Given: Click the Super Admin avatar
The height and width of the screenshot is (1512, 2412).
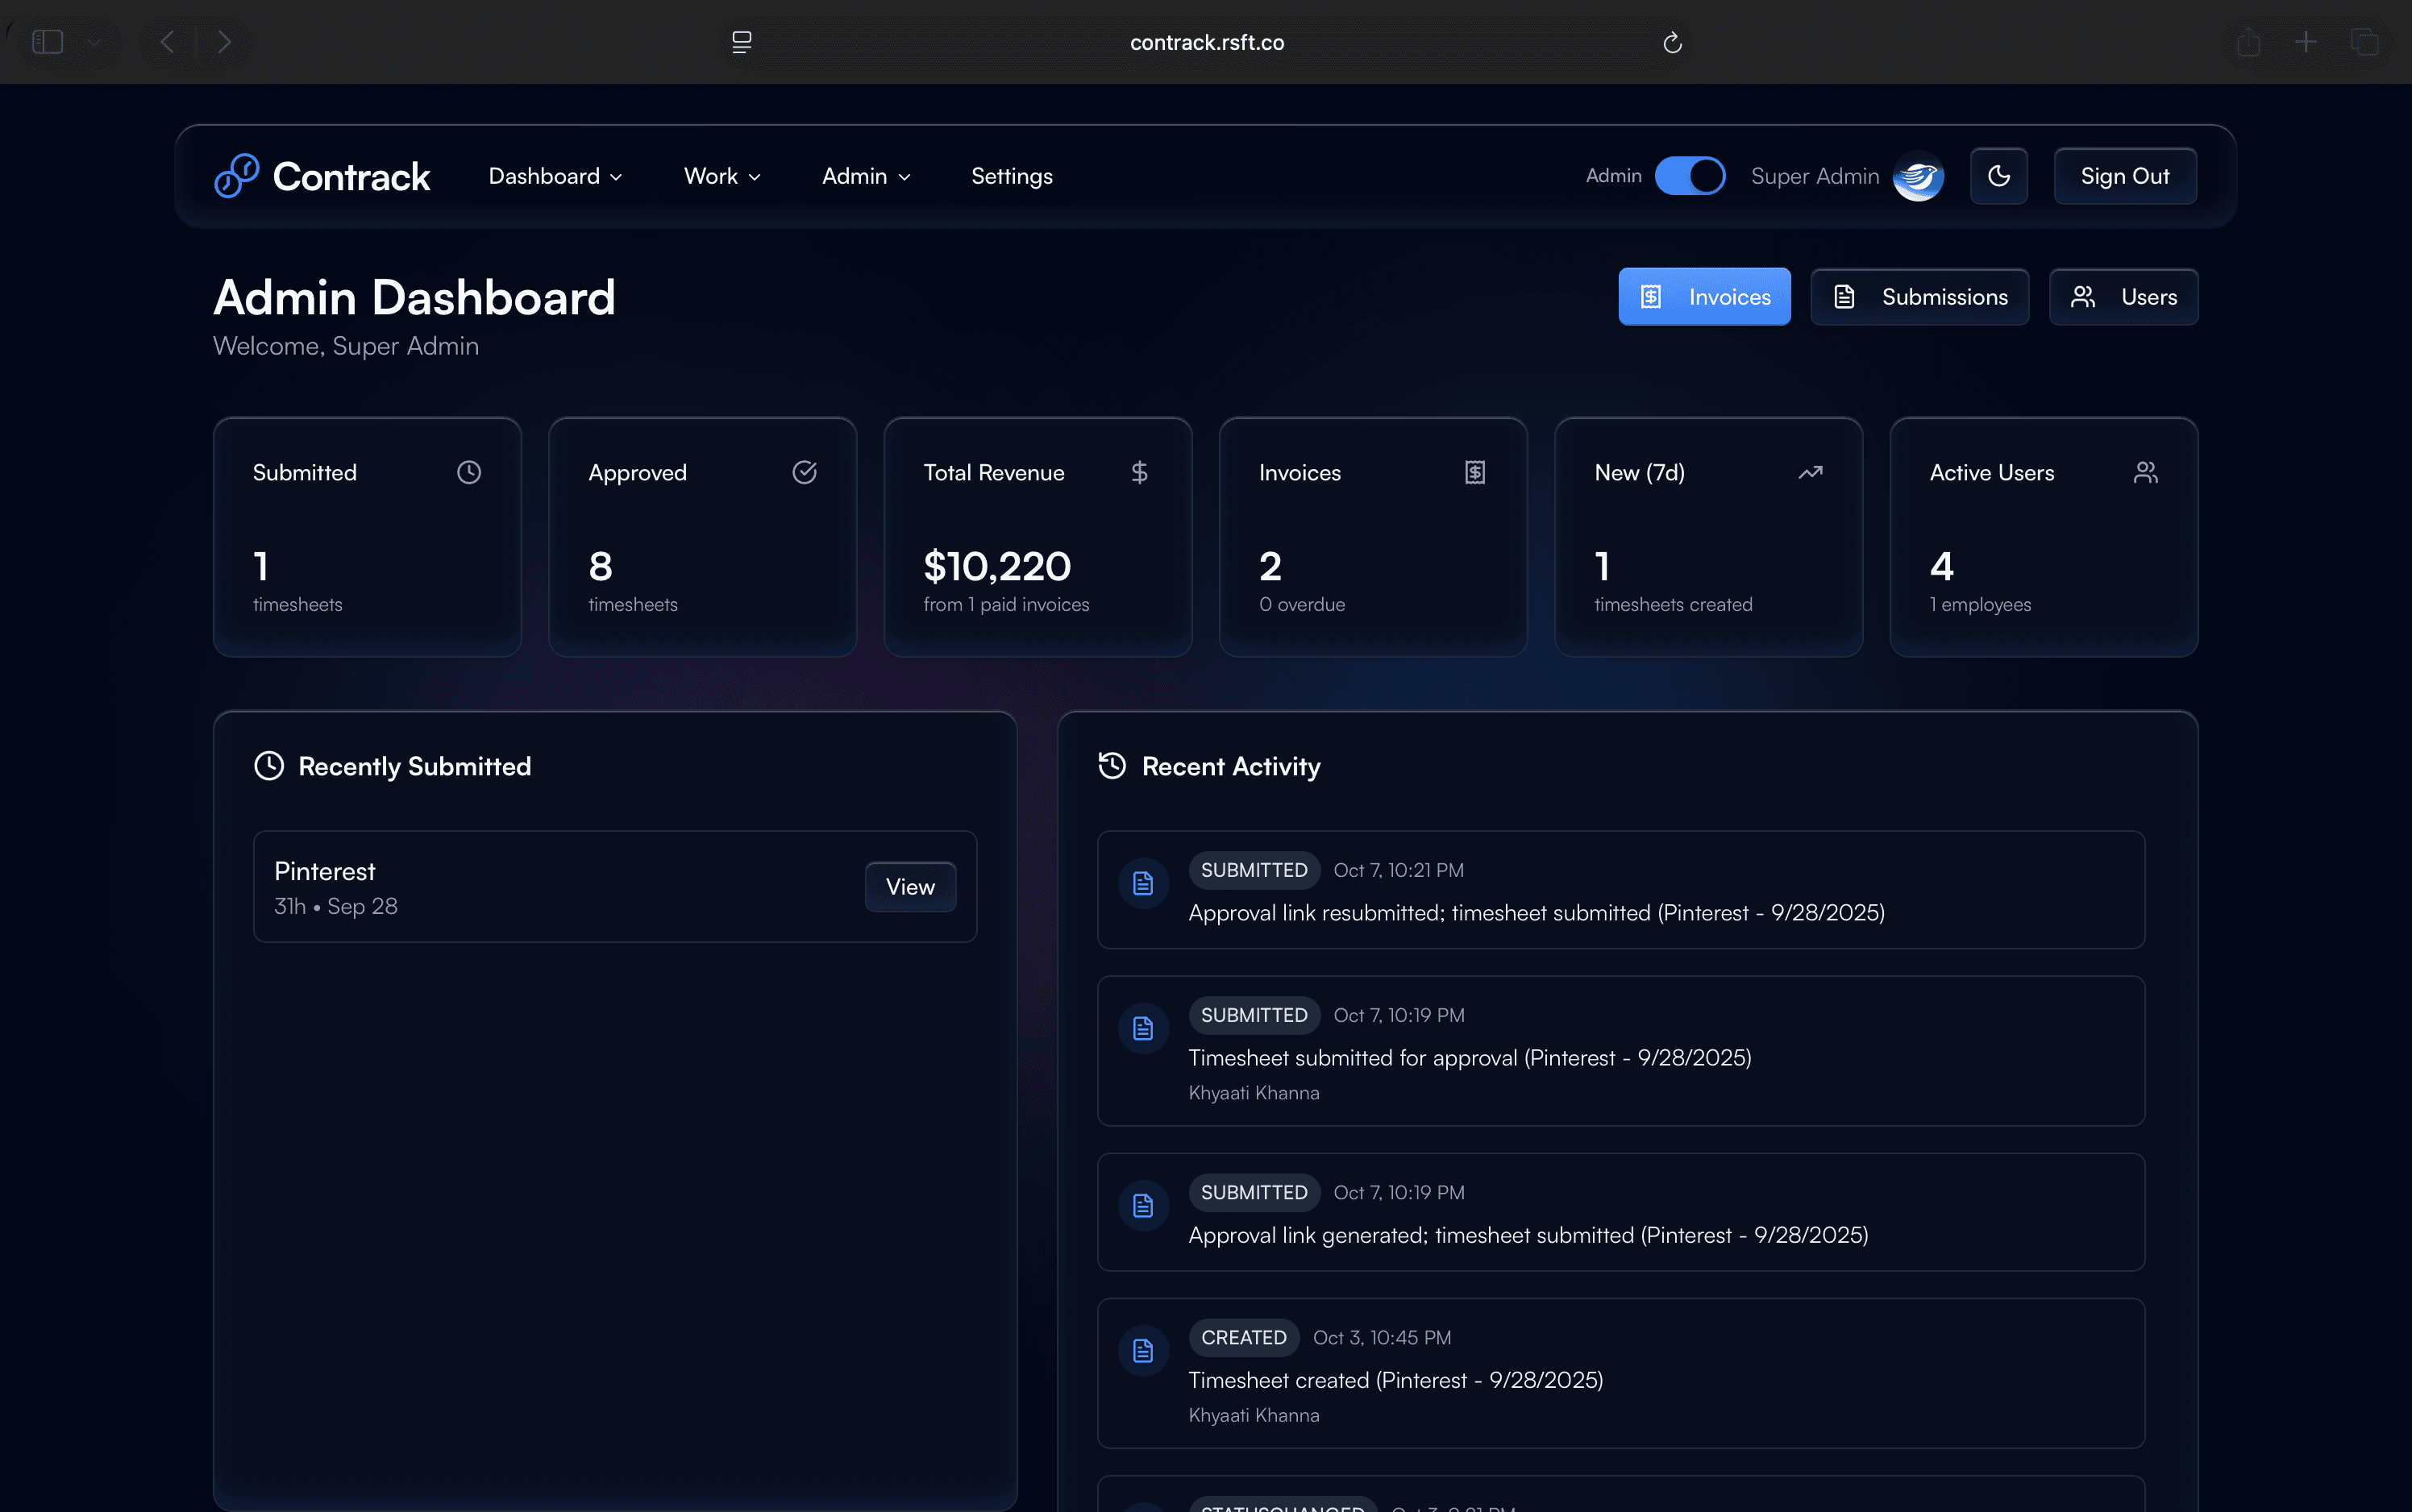Looking at the screenshot, I should click(x=1918, y=176).
